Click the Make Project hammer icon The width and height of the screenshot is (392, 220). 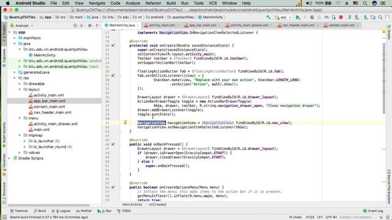pos(268,17)
